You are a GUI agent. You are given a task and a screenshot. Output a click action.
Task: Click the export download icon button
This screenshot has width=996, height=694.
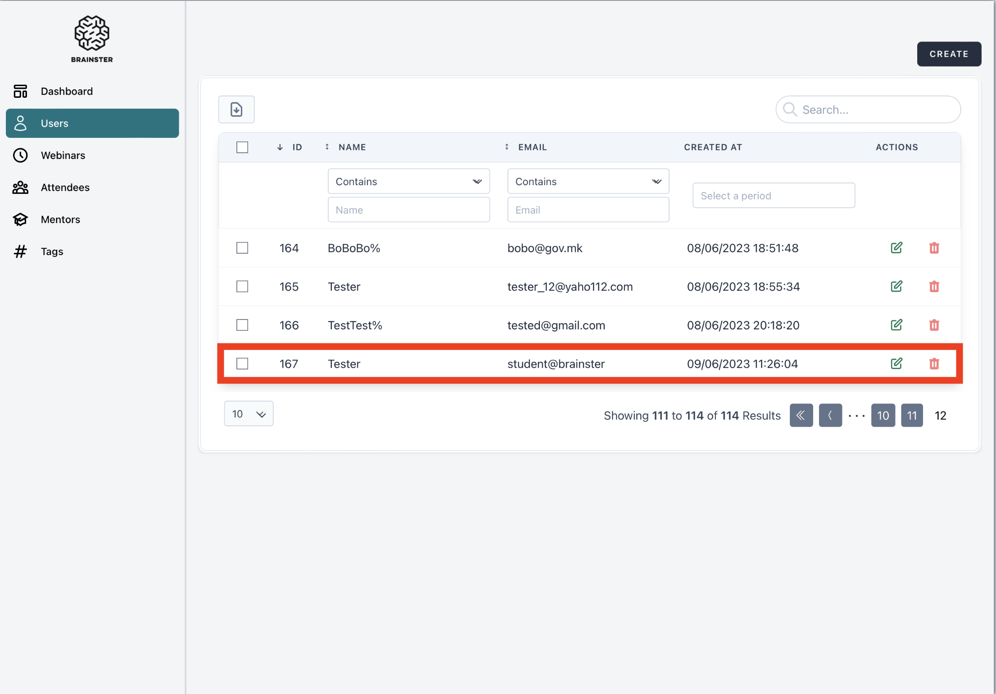236,110
